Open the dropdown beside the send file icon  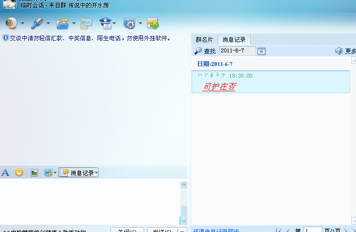(x=74, y=23)
